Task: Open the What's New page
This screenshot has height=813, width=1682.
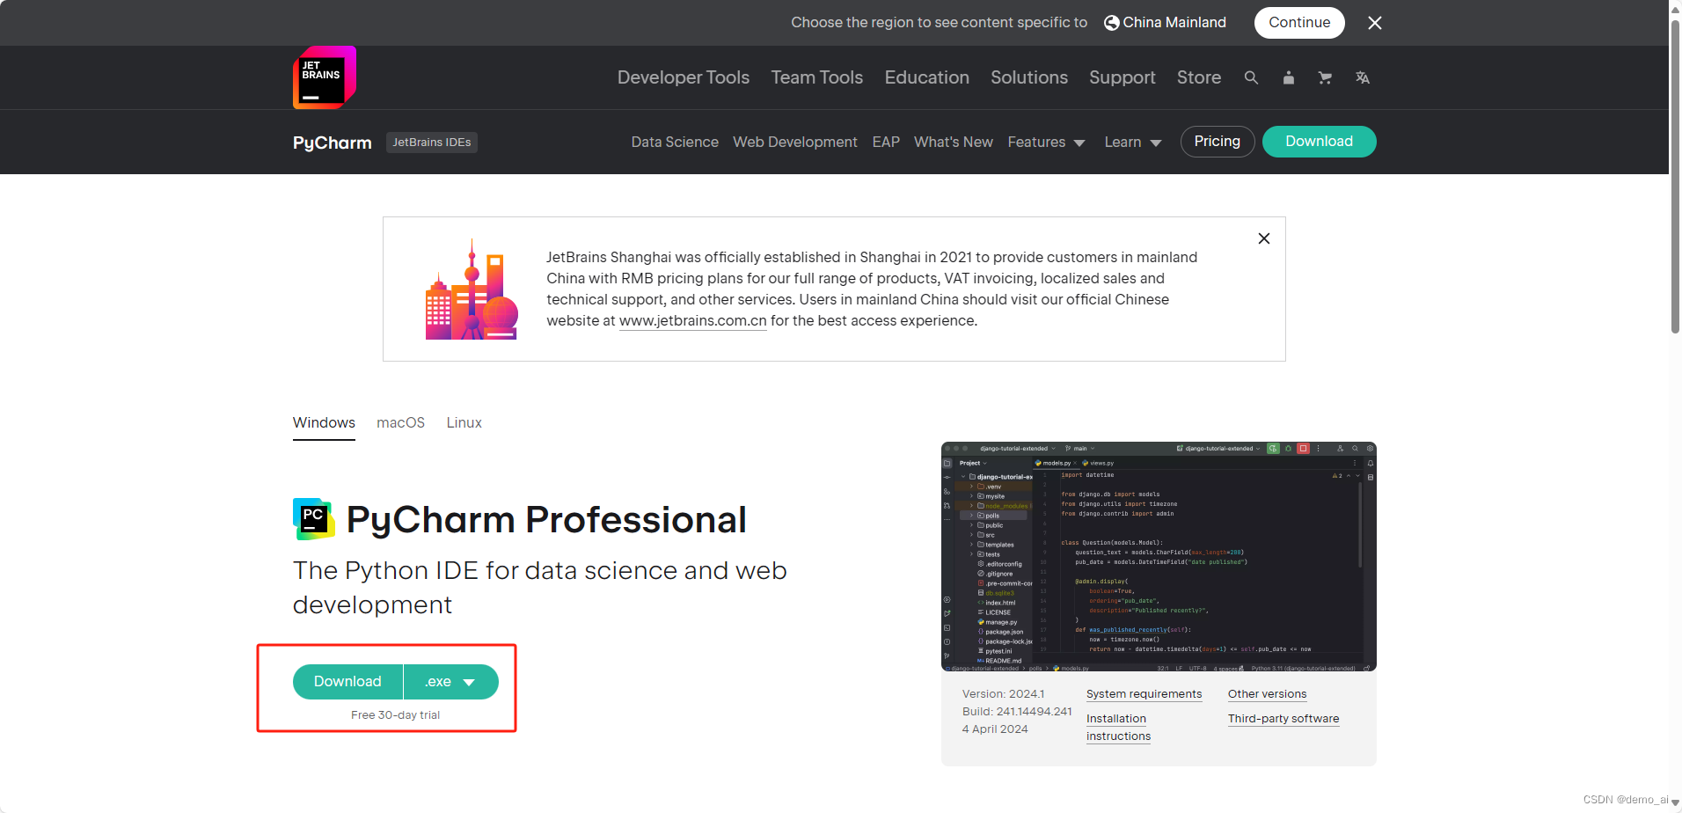Action: 954,142
